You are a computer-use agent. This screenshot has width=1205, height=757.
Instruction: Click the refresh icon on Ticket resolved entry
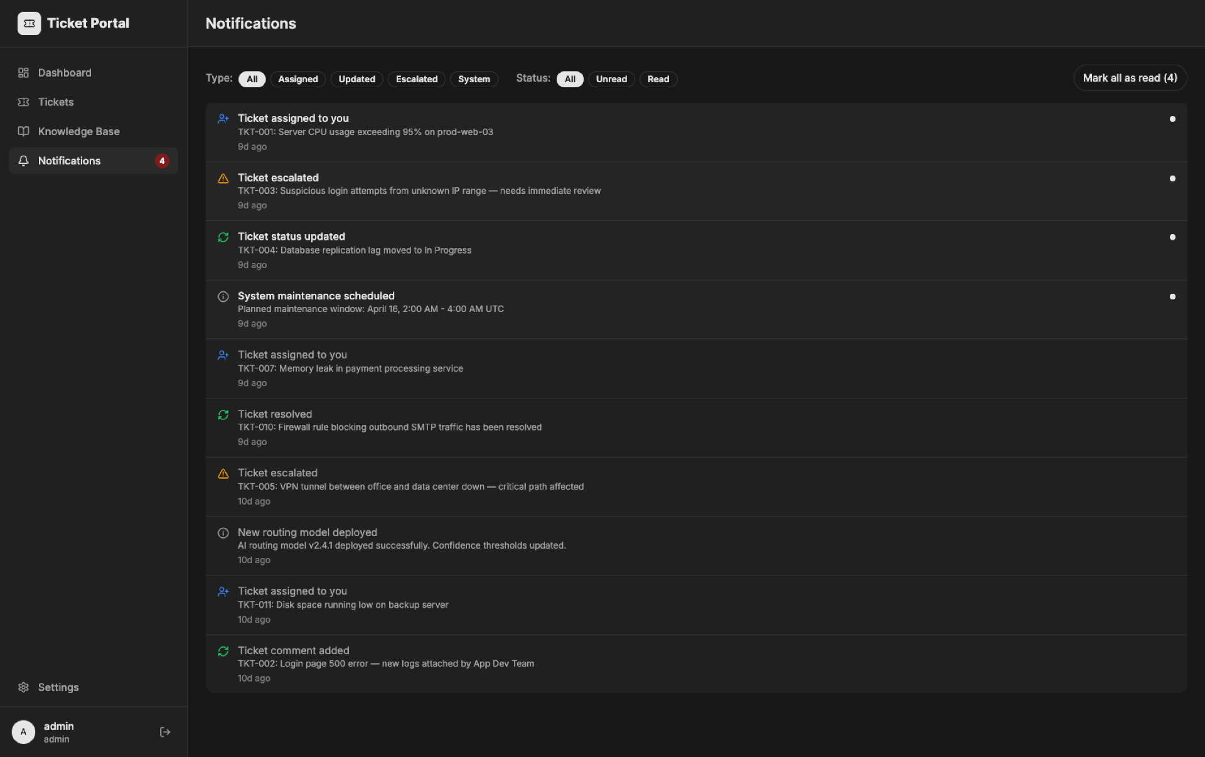point(223,415)
